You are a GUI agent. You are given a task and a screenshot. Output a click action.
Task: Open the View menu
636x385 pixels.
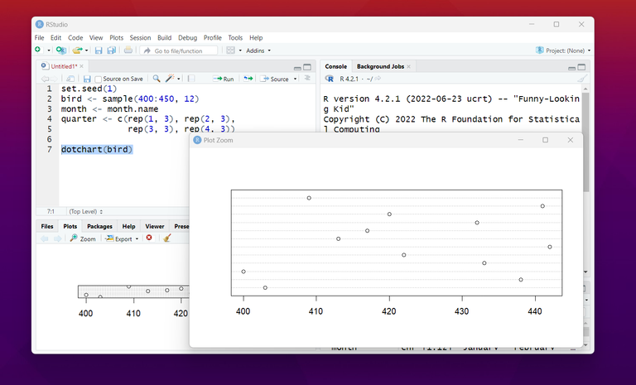(x=96, y=38)
